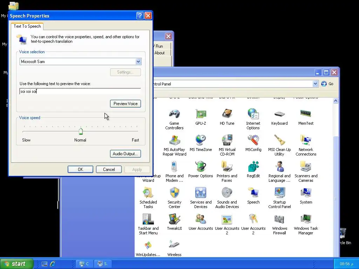Confirm Speech Properties with OK
Screen dimensions: 359x269
[80, 169]
